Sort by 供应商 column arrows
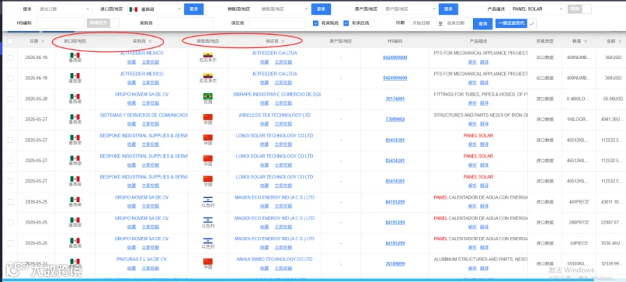This screenshot has width=626, height=282. 282,41
